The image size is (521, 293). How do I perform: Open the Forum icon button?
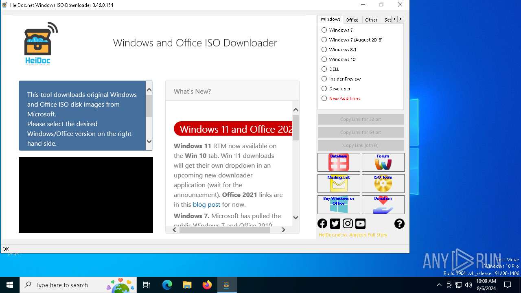(383, 162)
